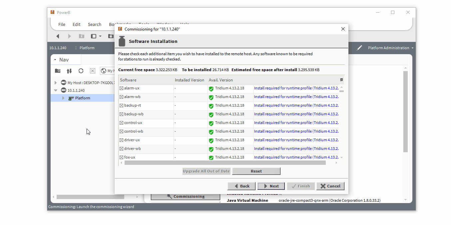This screenshot has width=451, height=225.
Task: Select alarm-ux install required status text
Action: pyautogui.click(x=296, y=88)
